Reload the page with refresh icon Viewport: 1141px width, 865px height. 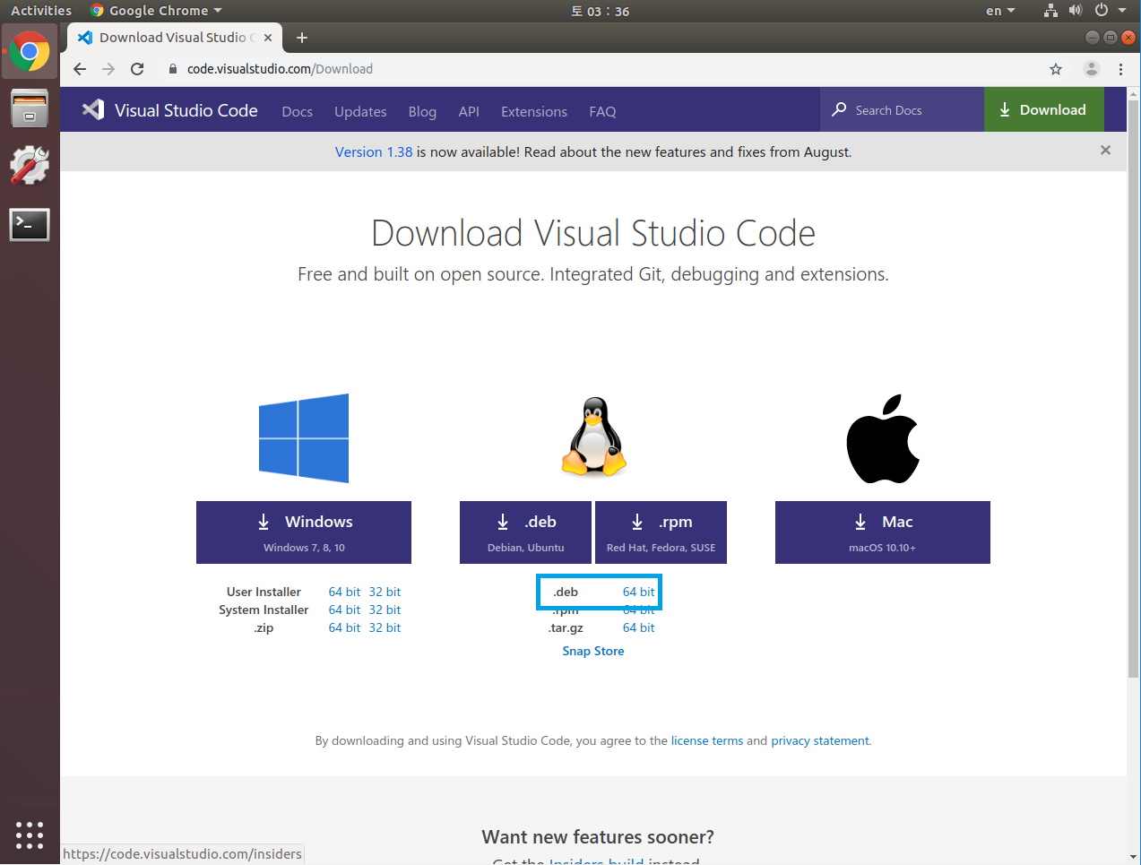(137, 69)
